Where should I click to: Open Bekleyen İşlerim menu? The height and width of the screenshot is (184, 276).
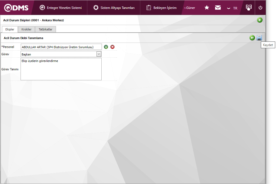click(x=161, y=8)
